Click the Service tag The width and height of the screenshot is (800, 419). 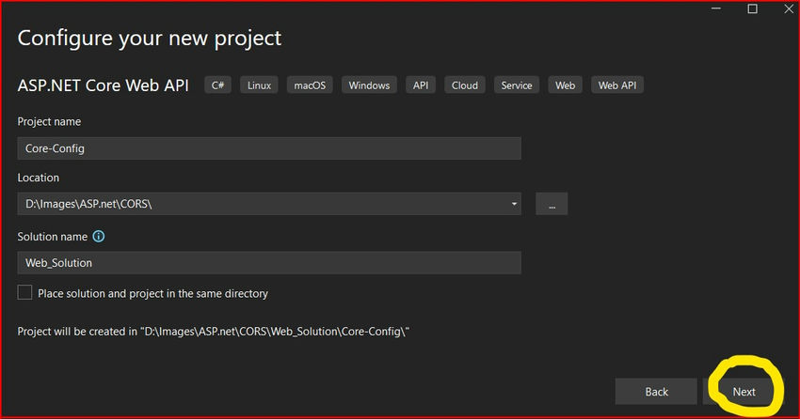tap(517, 85)
